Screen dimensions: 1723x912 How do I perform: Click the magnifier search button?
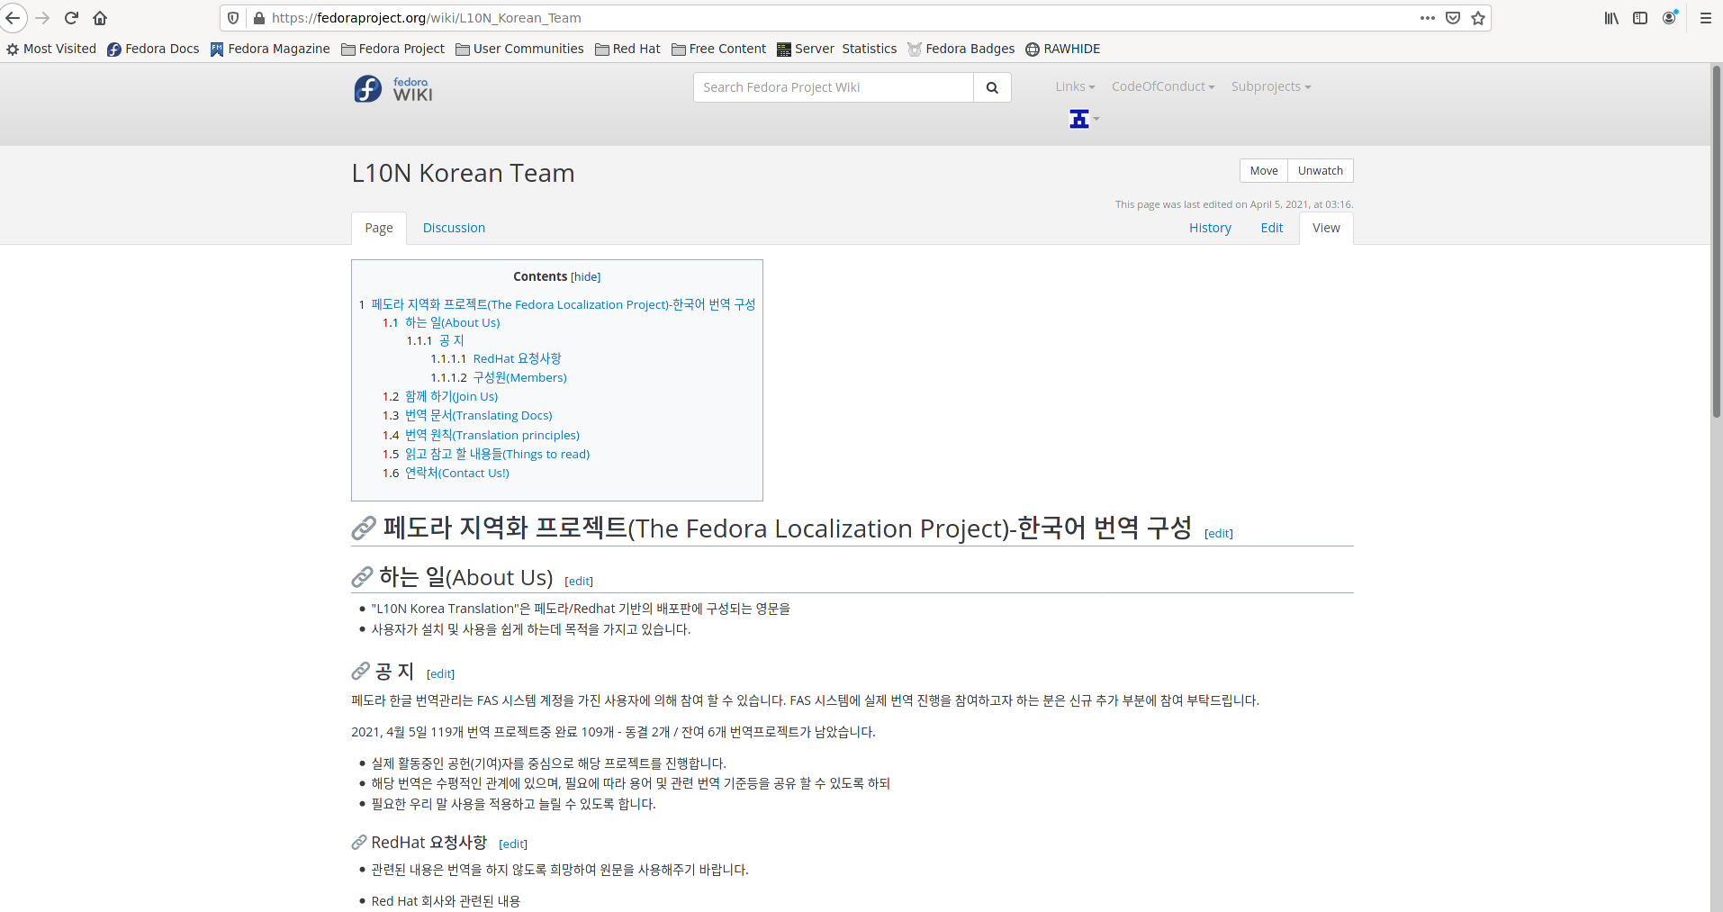pyautogui.click(x=992, y=87)
